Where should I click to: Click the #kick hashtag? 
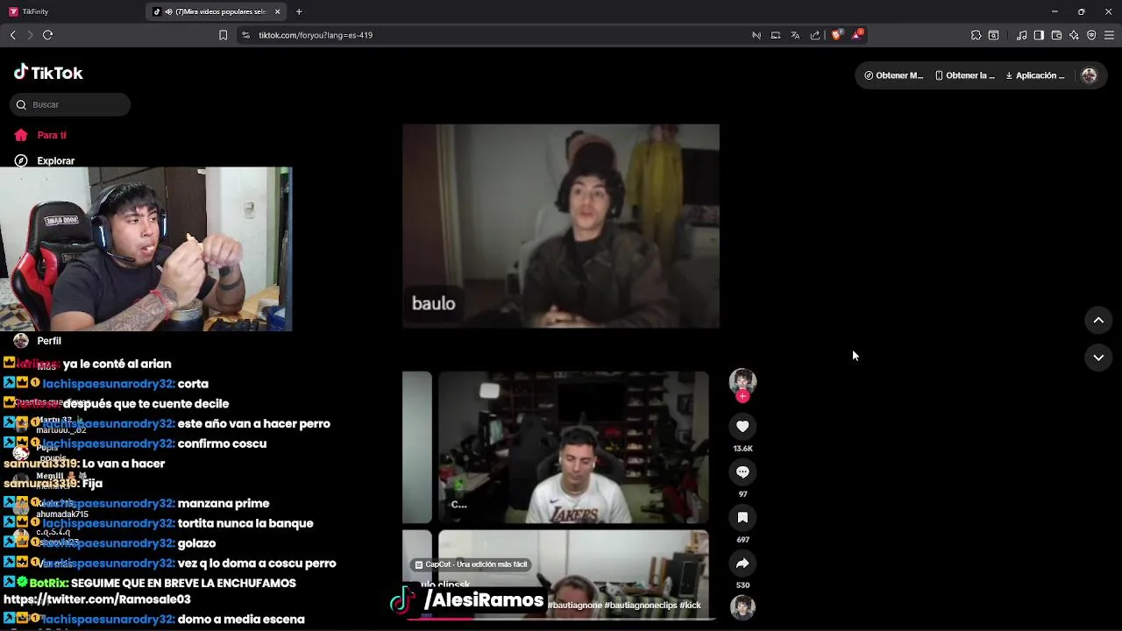pyautogui.click(x=691, y=606)
